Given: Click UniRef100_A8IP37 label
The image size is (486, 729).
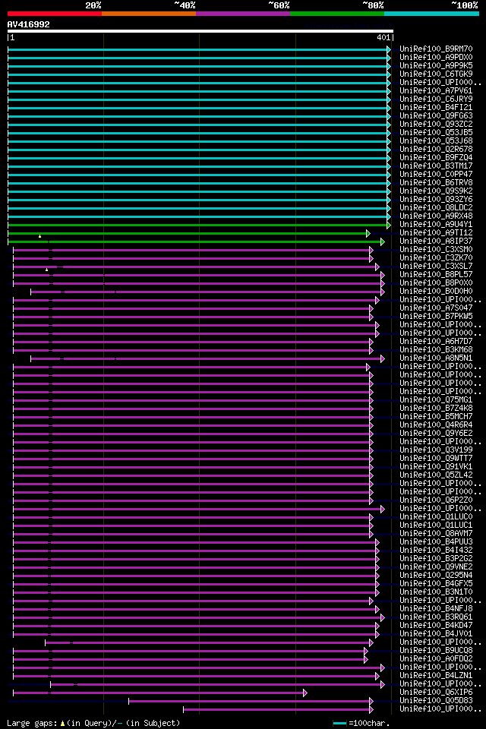Looking at the screenshot, I should point(436,241).
